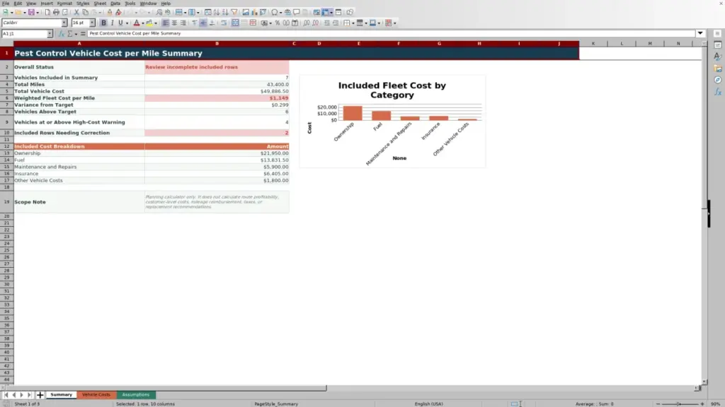Click the yellow background color swatch
Viewport: 725px width, 407px height.
coord(149,23)
